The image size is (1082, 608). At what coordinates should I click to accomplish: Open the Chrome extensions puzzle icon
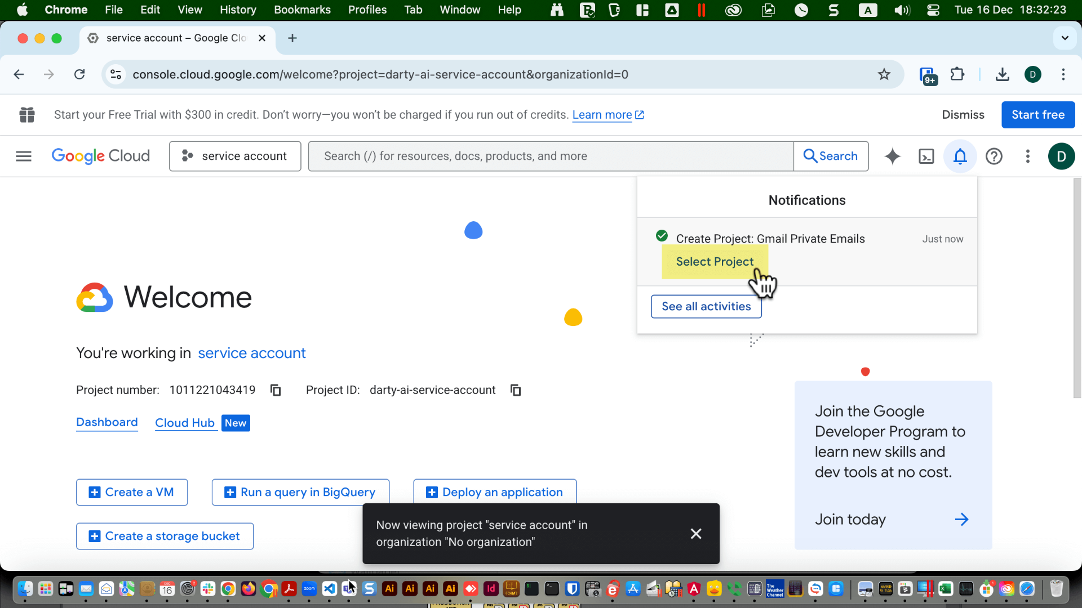(957, 74)
